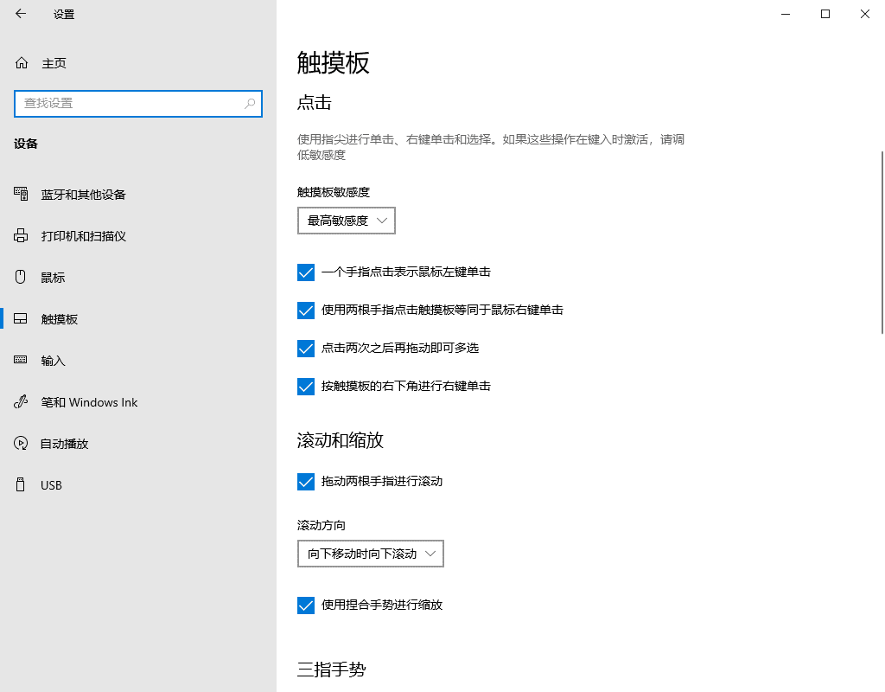Maximize the Settings window

pos(825,14)
